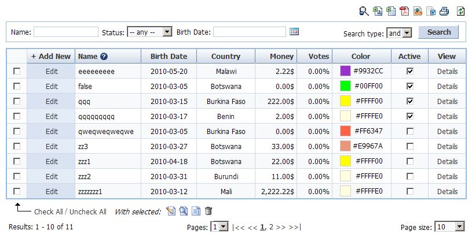Viewport: 472px width, 234px height.
Task: Click the printer icon to print
Action: 444,10
